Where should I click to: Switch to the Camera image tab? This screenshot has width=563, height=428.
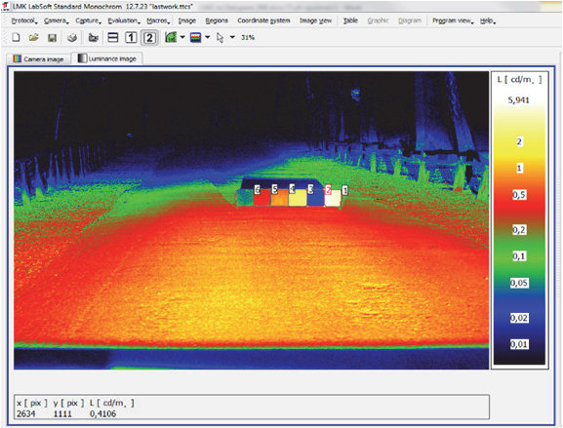tap(38, 58)
